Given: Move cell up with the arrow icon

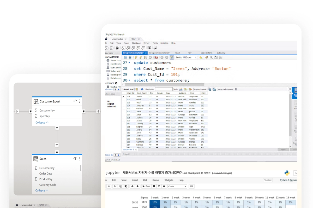Looking at the screenshot, I should pyautogui.click(x=132, y=186).
